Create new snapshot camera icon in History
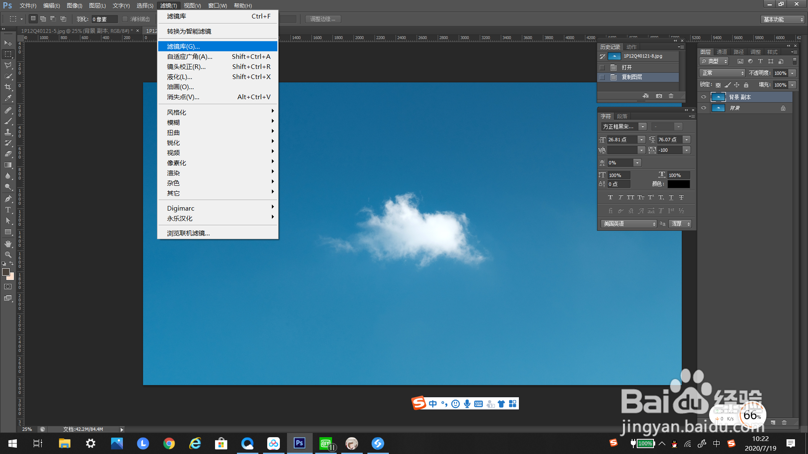Screen dimensions: 808x454 [659, 96]
